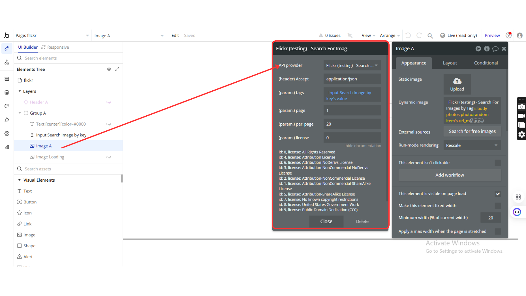Click 'Search for free images' button

click(472, 131)
